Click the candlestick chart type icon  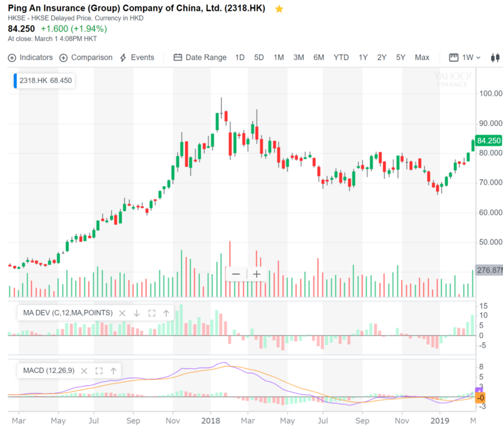pos(495,58)
